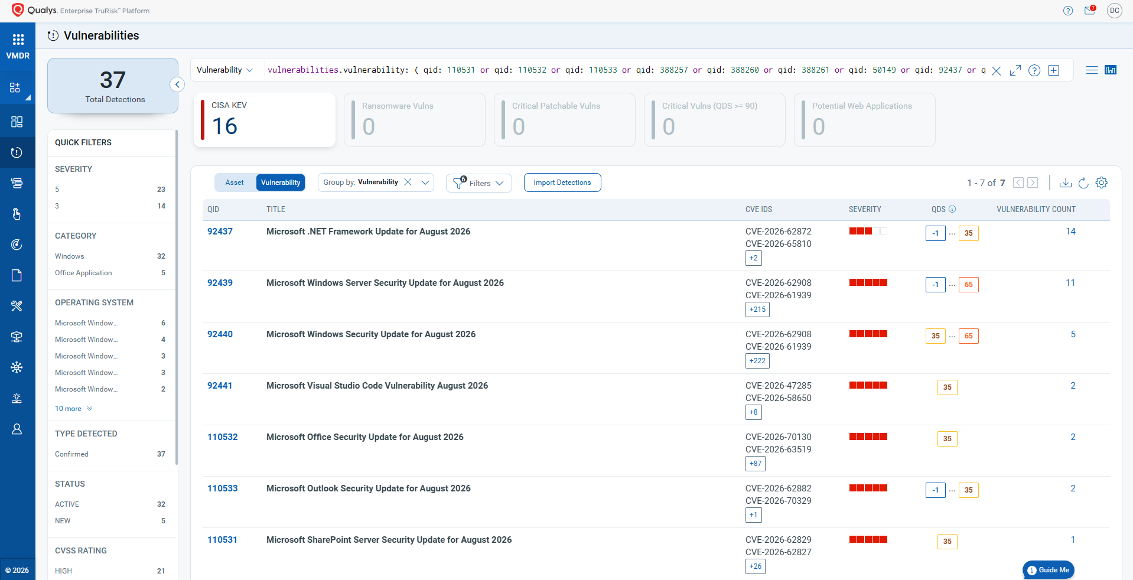Switch to the Vulnerability tab
The width and height of the screenshot is (1133, 580).
[281, 183]
